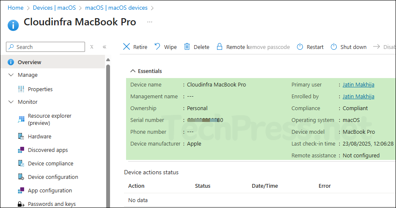This screenshot has height=208, width=396.
Task: Click the App configuration icon
Action: (x=21, y=190)
